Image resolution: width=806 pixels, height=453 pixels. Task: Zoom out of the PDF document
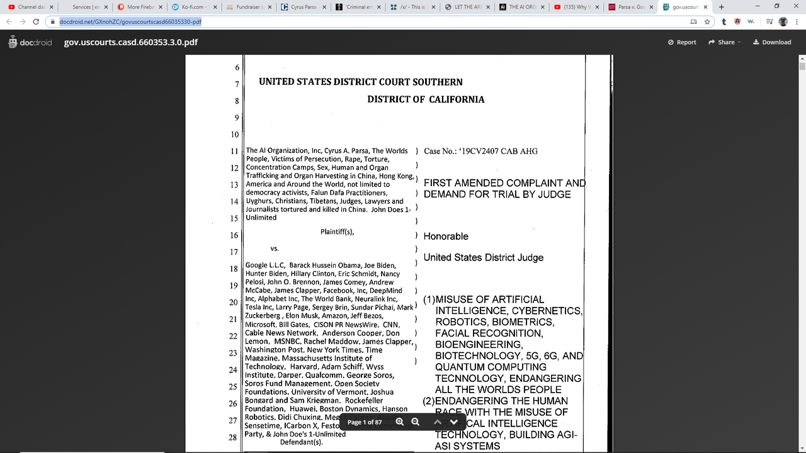pos(415,422)
